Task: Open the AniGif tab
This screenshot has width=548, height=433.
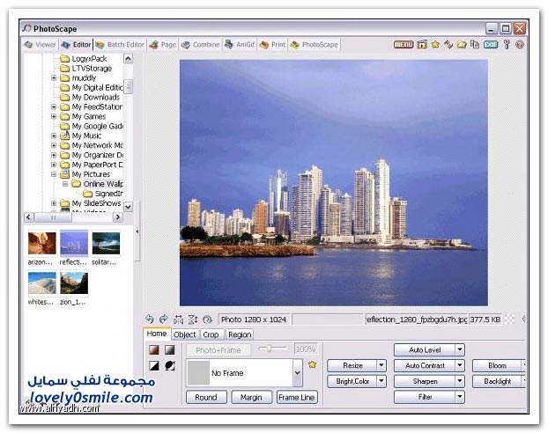Action: click(x=241, y=44)
